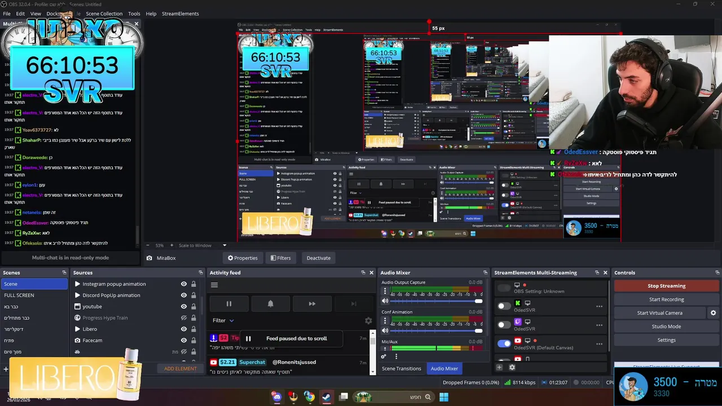Deactivate the MiraBox source

(319, 258)
